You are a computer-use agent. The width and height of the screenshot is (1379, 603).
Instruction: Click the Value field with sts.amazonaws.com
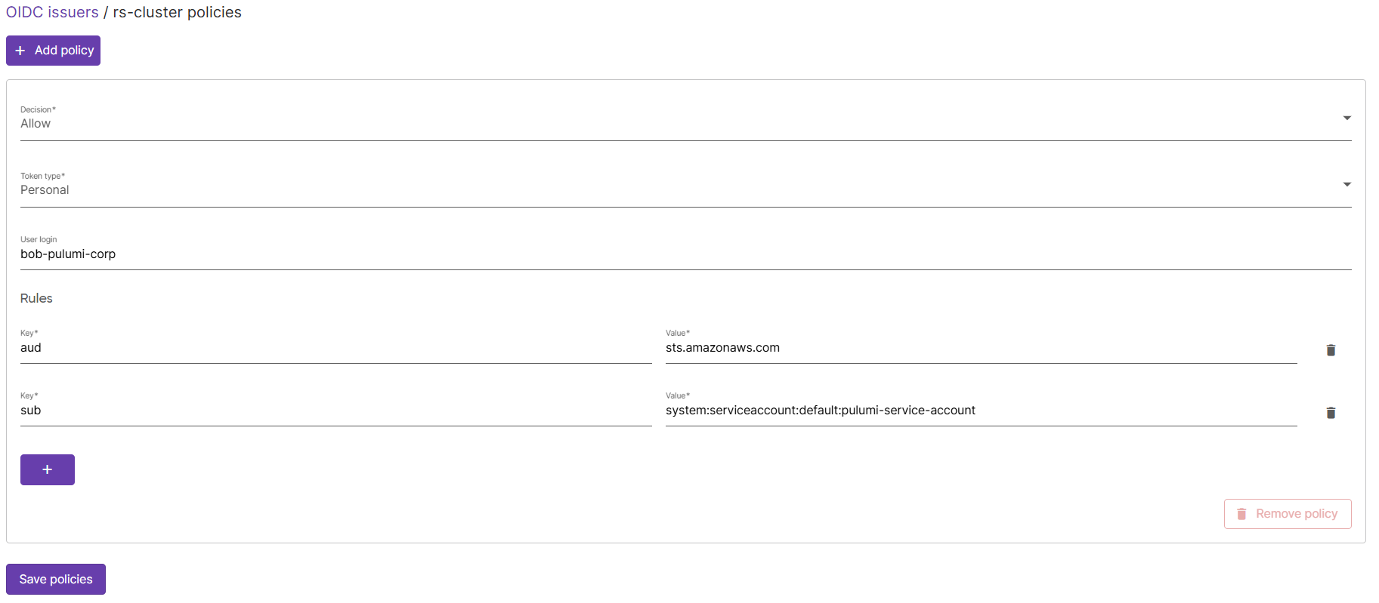(x=907, y=347)
